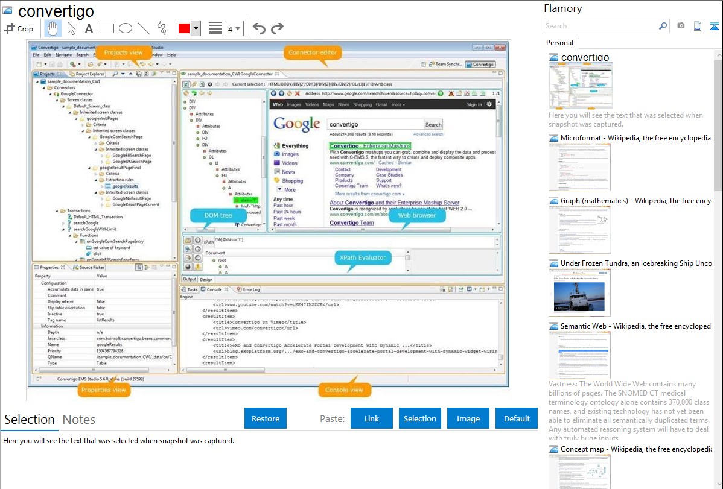Click the 'Here you will see the text' note

click(626, 119)
